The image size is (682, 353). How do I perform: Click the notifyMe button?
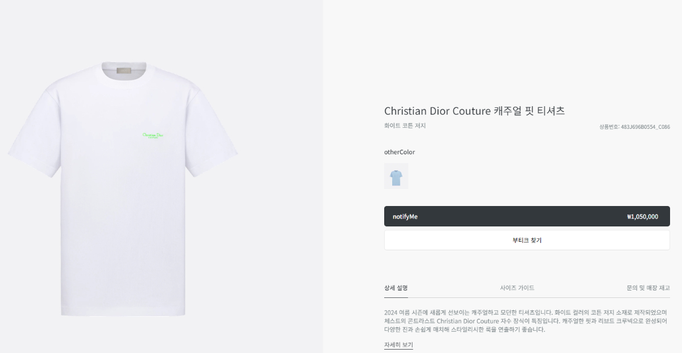[527, 216]
